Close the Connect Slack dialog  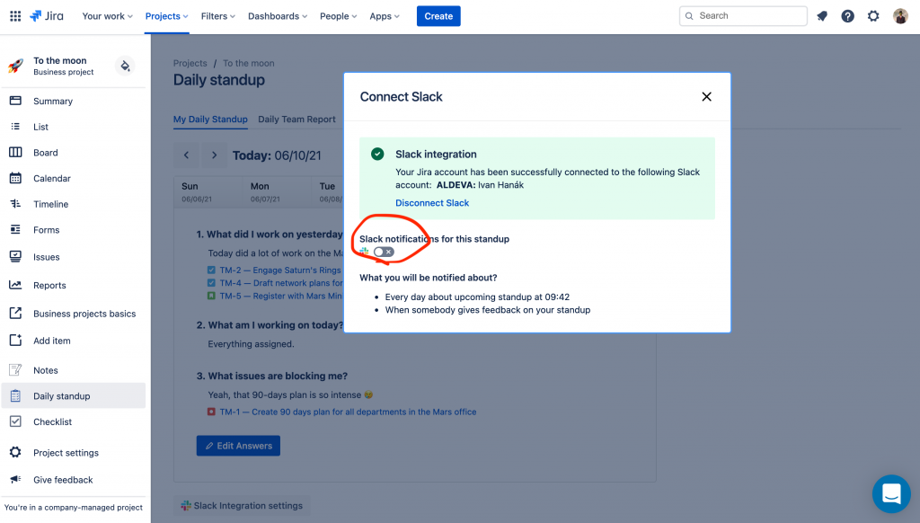(706, 97)
